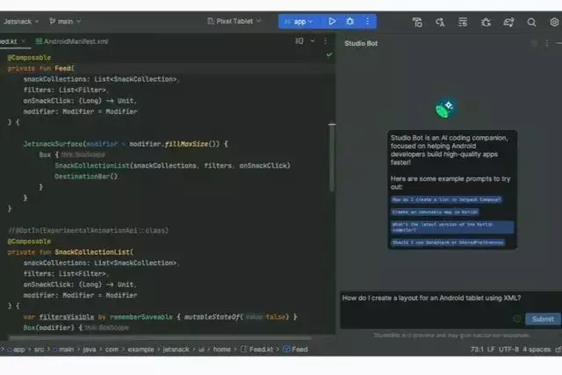Click the example breadcrumb
The height and width of the screenshot is (375, 562).
tap(140, 350)
